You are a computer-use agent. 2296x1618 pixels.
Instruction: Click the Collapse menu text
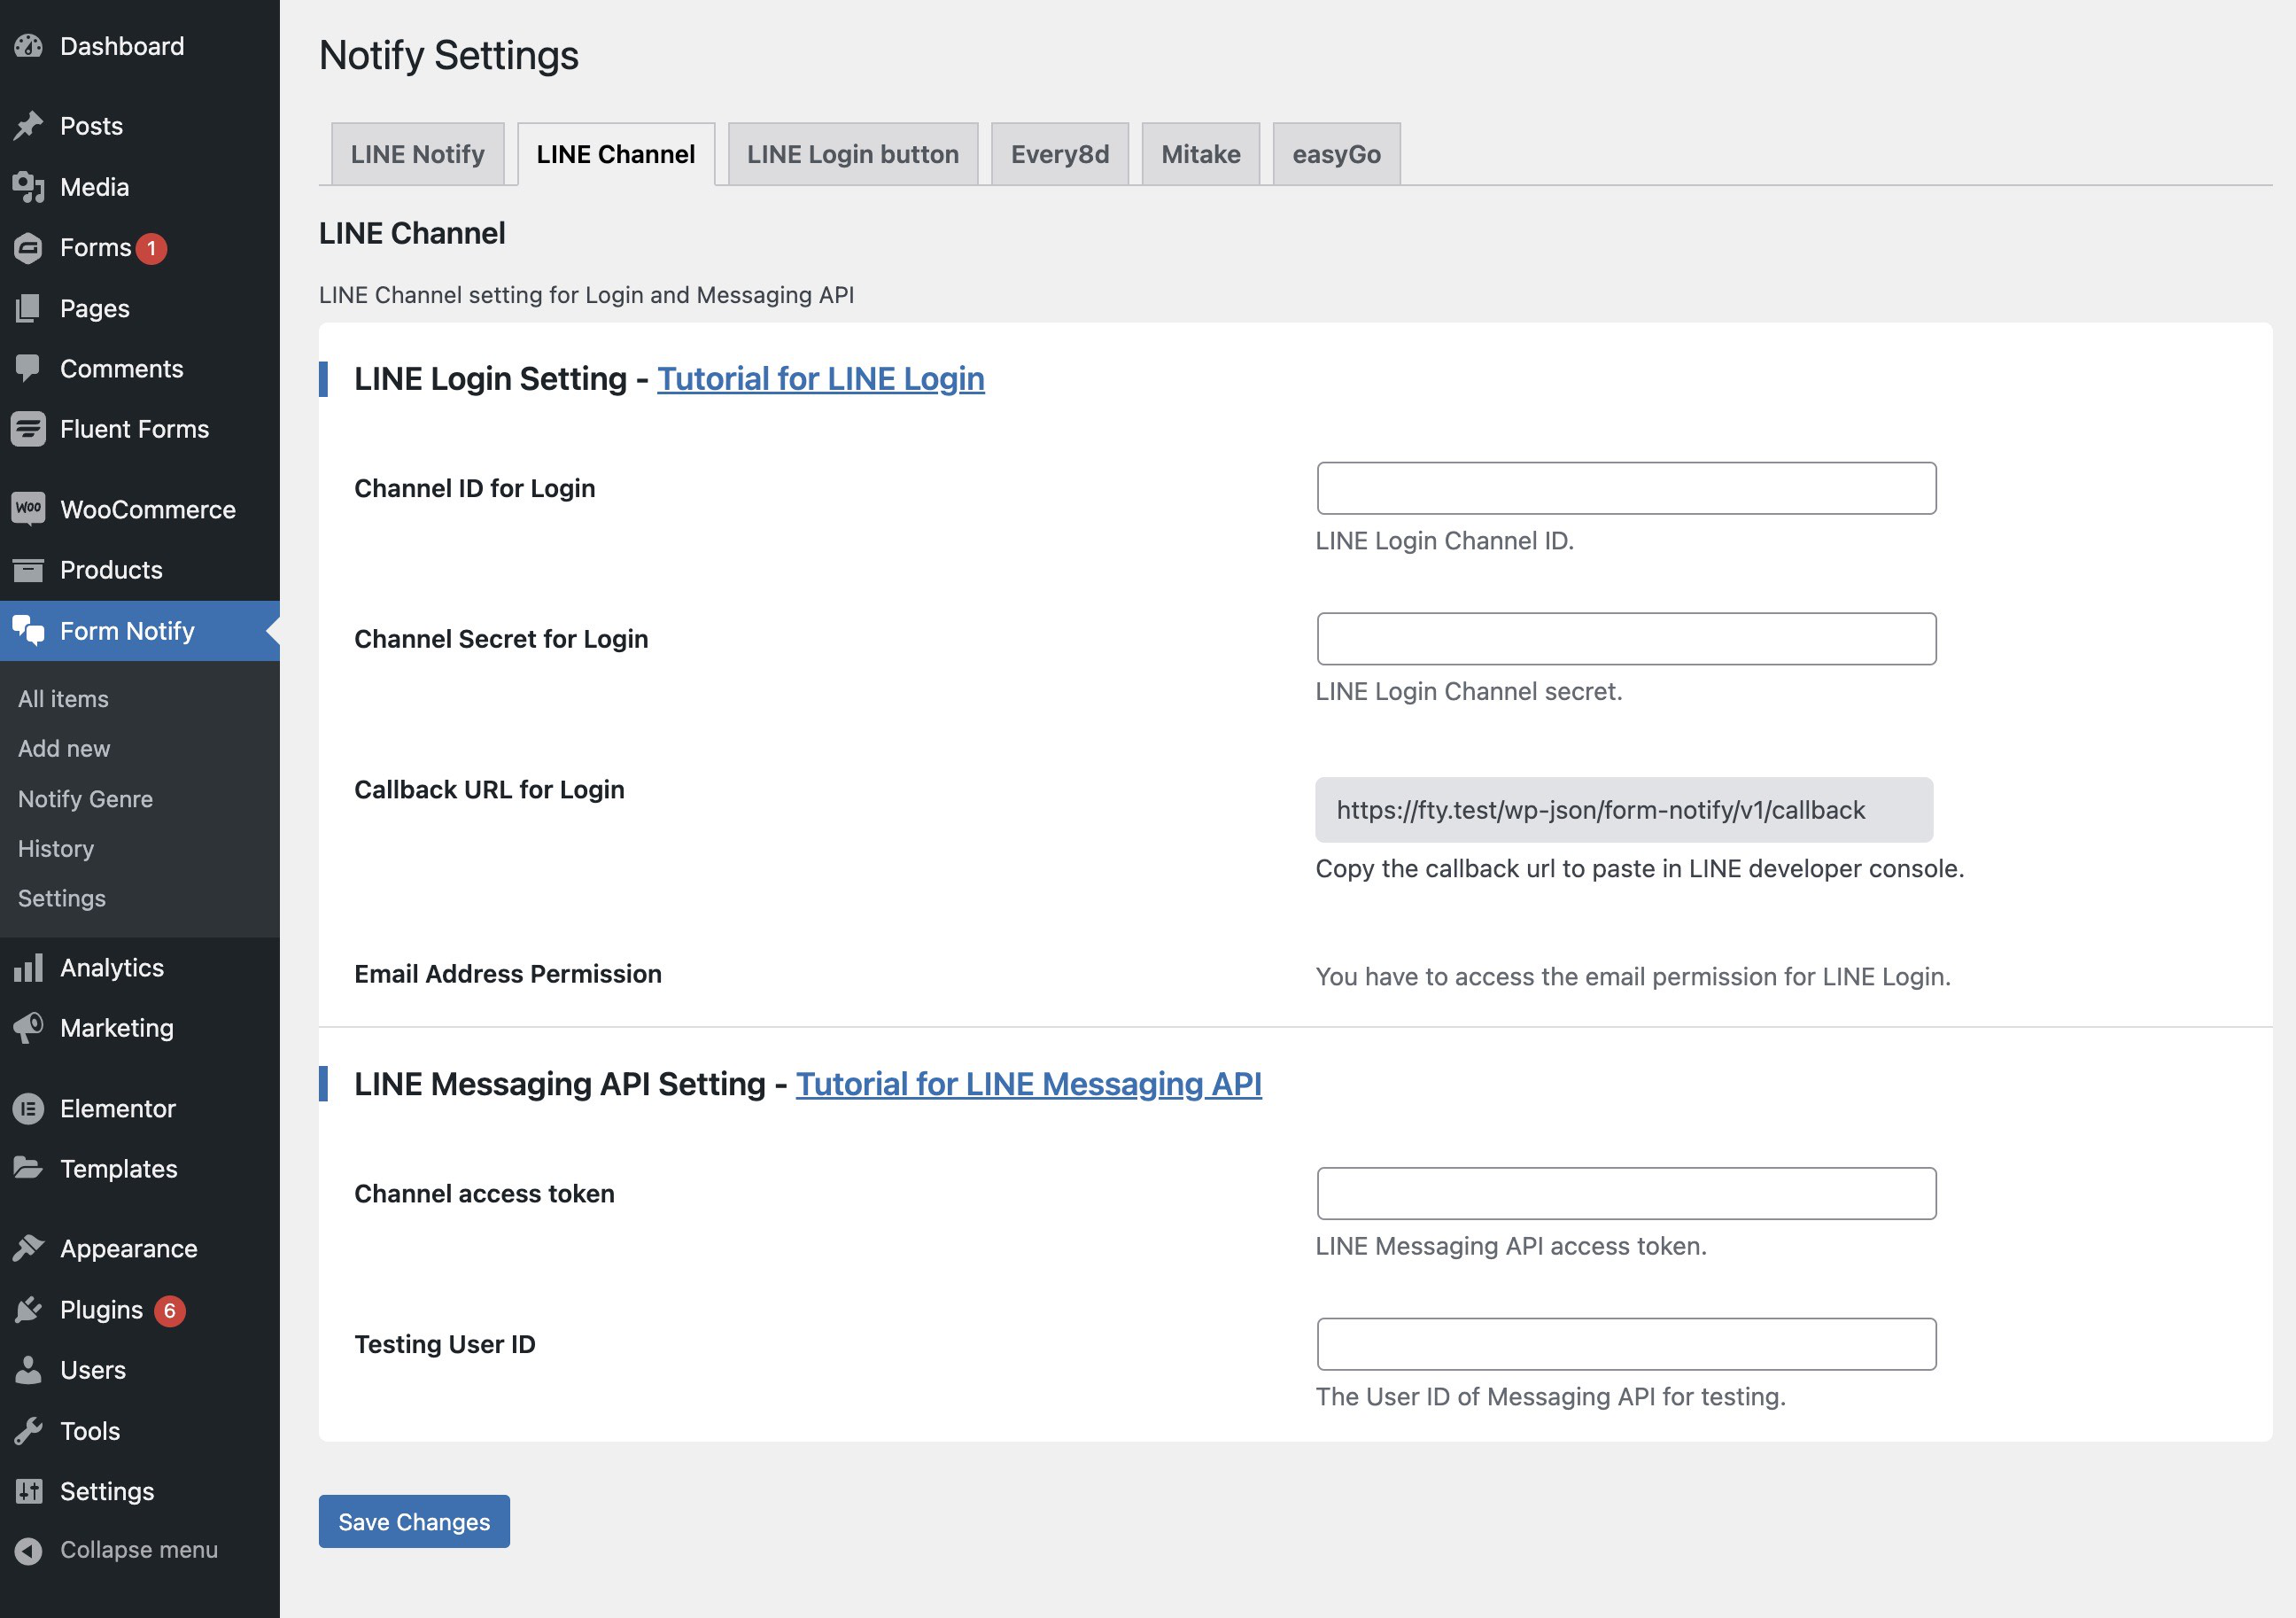139,1550
